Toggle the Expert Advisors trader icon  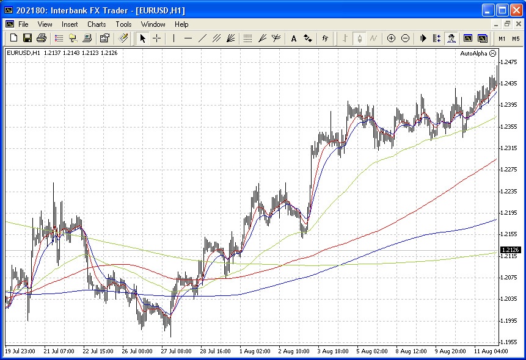pyautogui.click(x=451, y=38)
